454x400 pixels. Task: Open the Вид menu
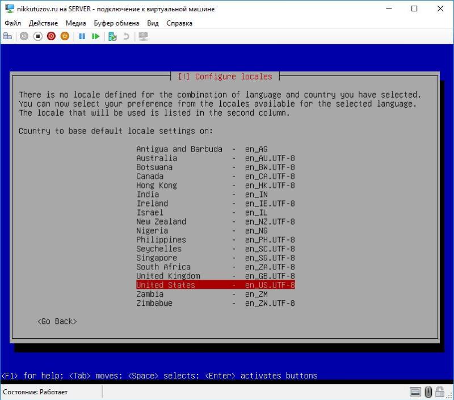153,23
